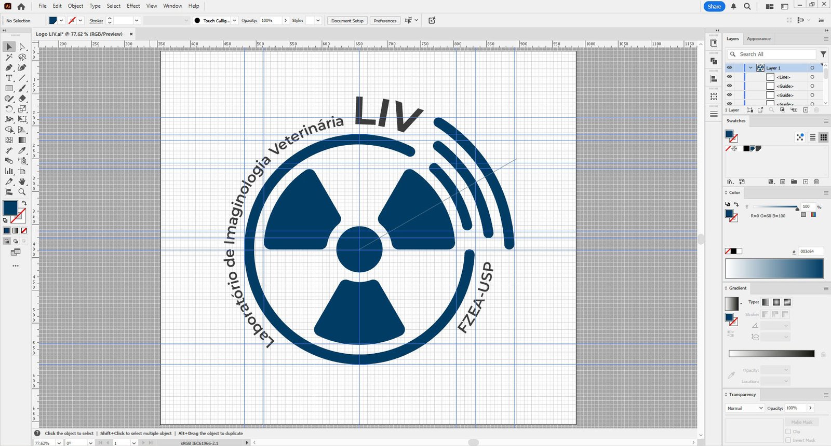
Task: Select the Logo LIV.ai document tab
Action: point(79,34)
